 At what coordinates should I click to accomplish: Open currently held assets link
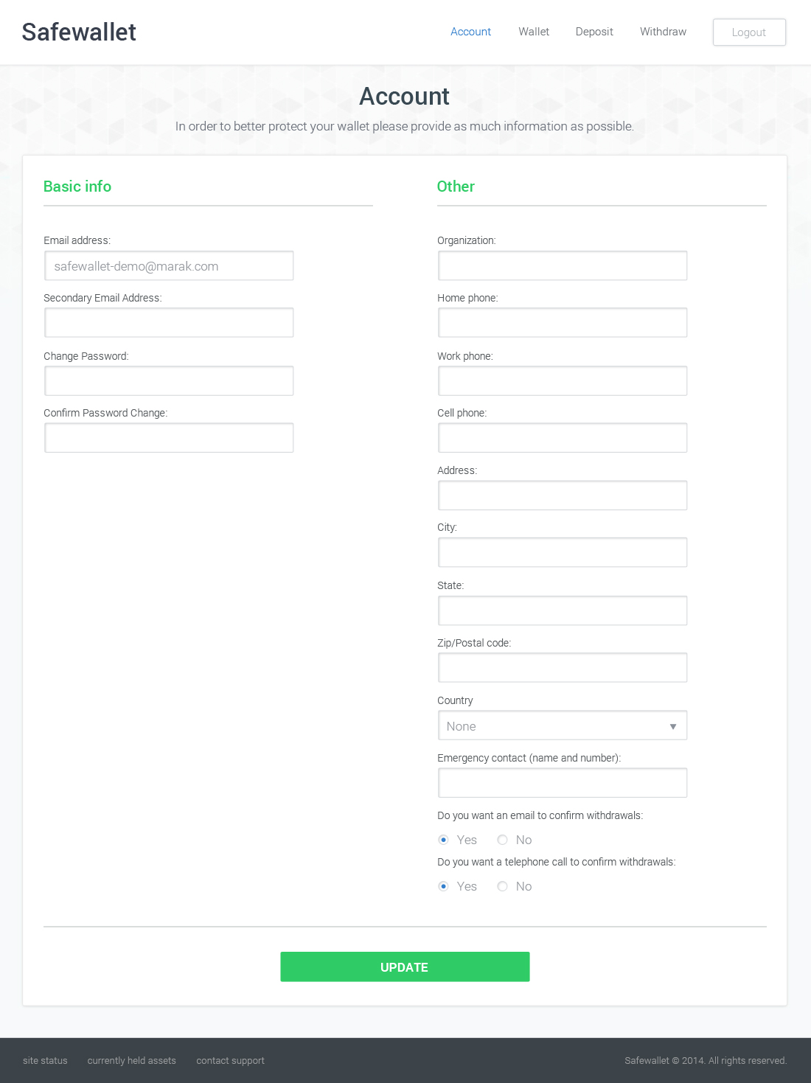click(x=132, y=1060)
